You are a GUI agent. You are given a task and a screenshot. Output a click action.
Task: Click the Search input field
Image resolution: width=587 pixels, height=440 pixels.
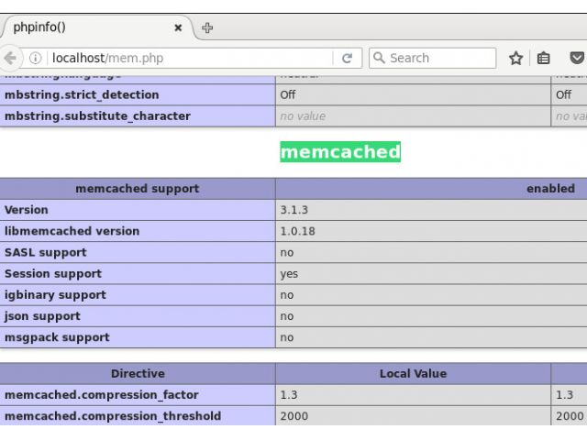coord(432,58)
